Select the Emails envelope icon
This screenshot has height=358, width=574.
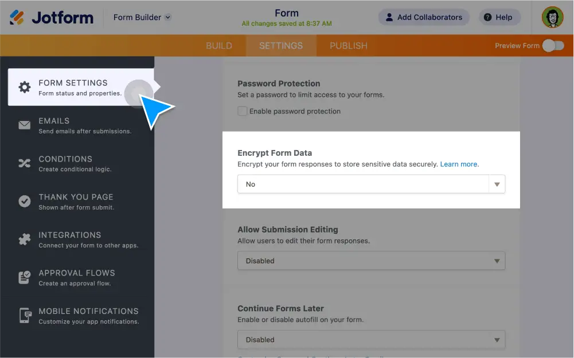click(x=24, y=125)
